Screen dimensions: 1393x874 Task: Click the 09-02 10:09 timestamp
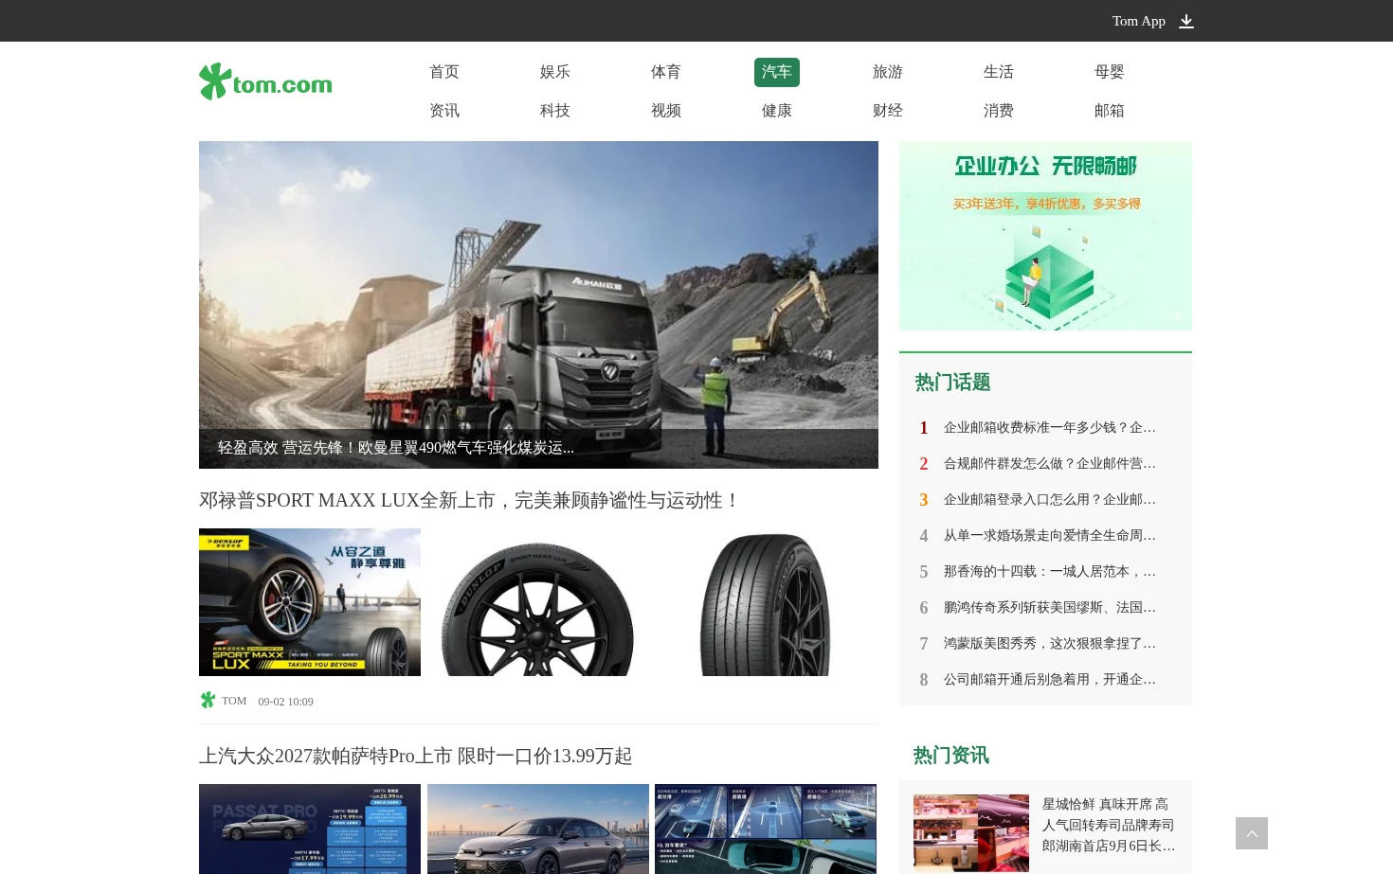285,702
